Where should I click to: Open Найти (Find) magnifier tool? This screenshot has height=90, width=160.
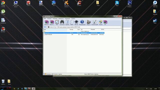point(72,22)
